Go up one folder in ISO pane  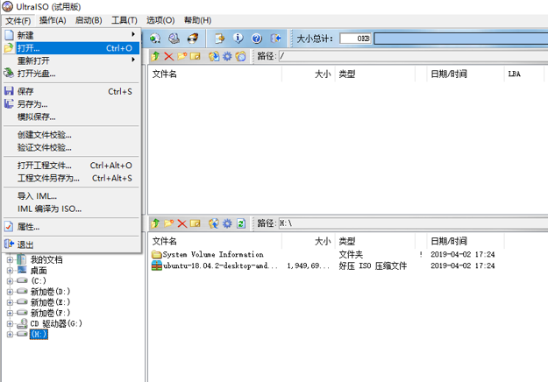tap(155, 56)
